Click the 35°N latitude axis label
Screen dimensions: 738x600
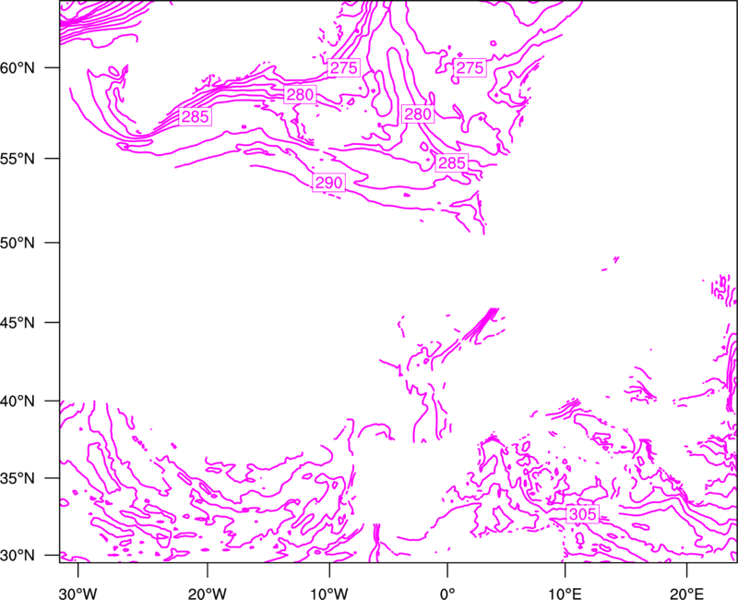pyautogui.click(x=18, y=478)
